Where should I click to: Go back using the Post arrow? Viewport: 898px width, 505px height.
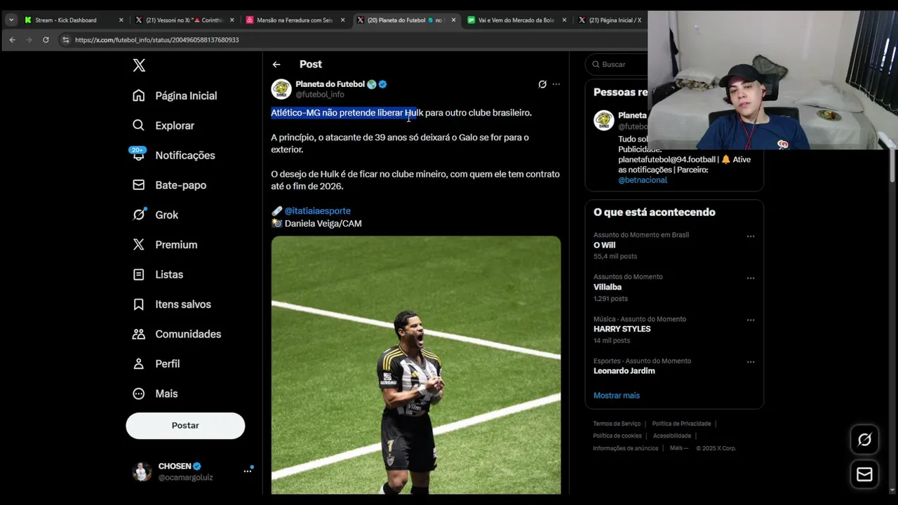click(x=276, y=65)
